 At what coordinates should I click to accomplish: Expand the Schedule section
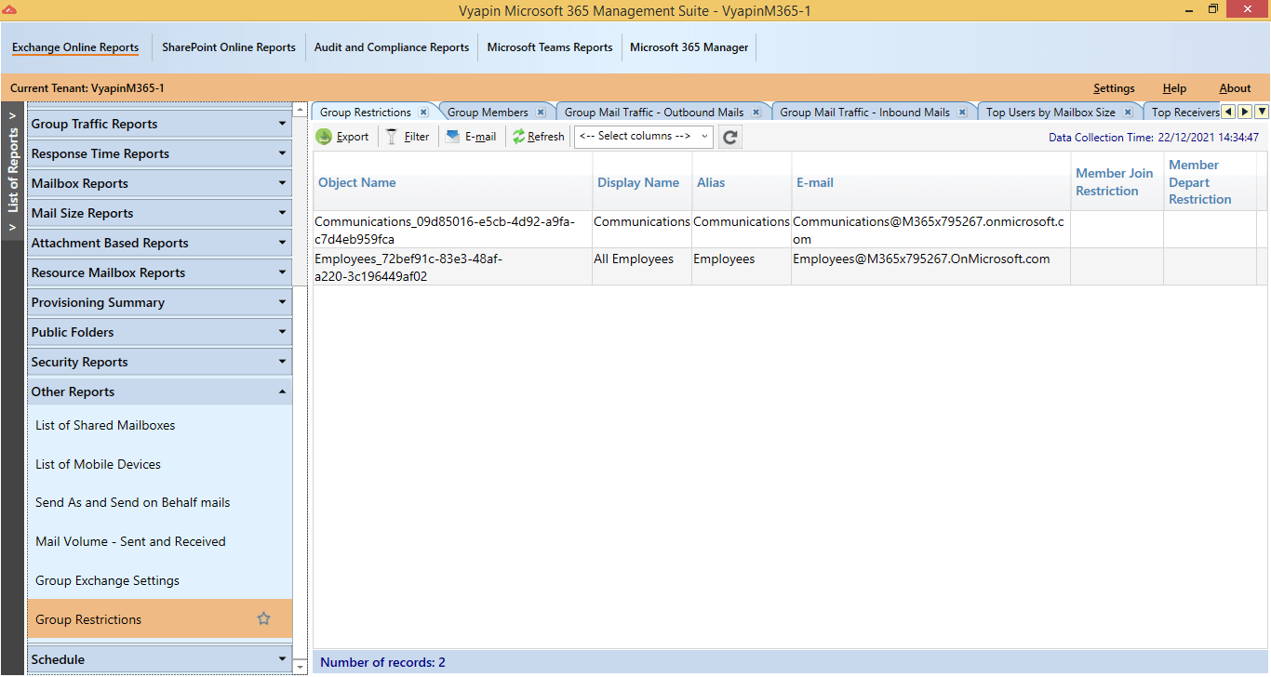[159, 659]
